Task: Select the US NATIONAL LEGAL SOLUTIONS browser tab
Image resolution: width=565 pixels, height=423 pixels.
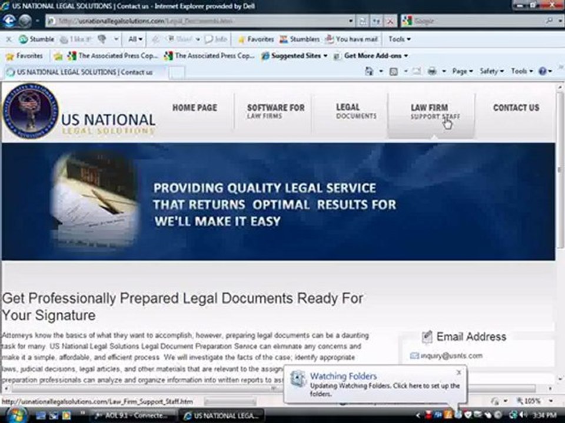Action: pos(85,72)
